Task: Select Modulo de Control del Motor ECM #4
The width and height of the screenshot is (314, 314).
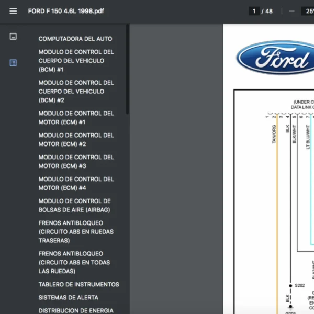Action: (x=76, y=184)
